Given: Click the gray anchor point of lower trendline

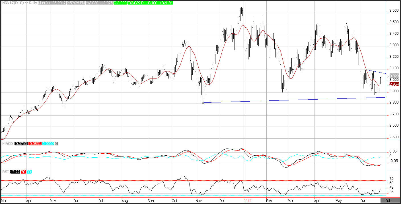Looking at the screenshot, I should [203, 103].
